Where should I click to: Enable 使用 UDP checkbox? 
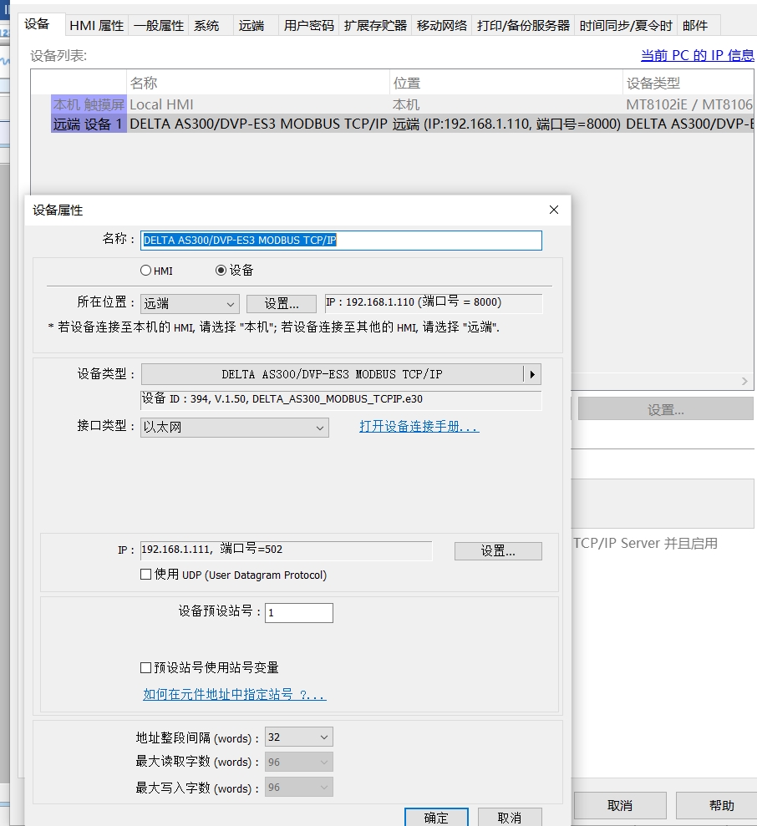(x=146, y=575)
